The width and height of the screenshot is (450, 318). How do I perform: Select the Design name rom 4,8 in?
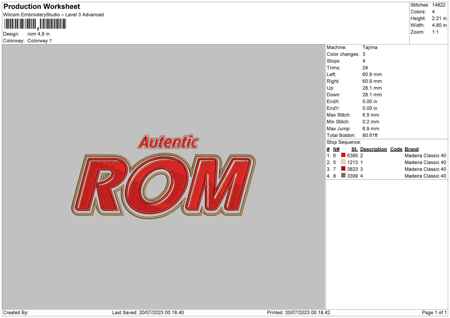click(38, 34)
